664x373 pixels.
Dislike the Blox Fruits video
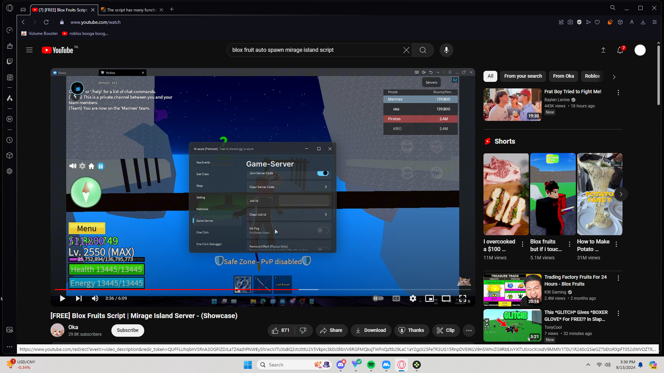pyautogui.click(x=303, y=331)
